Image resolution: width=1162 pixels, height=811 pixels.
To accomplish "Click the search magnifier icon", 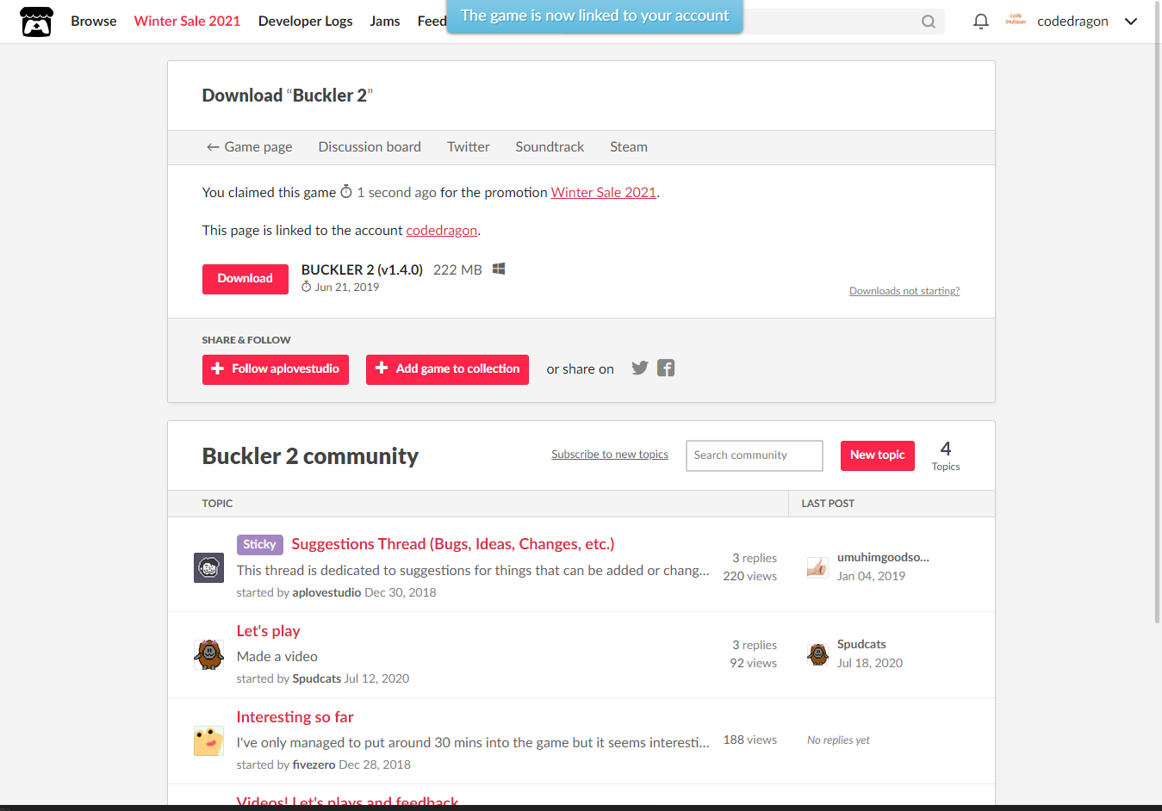I will coord(928,22).
